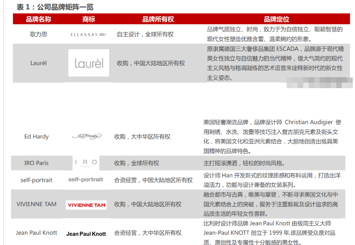This screenshot has height=245, width=355.
Task: Click the red VIVIENNE TAM logo
Action: tap(86, 205)
